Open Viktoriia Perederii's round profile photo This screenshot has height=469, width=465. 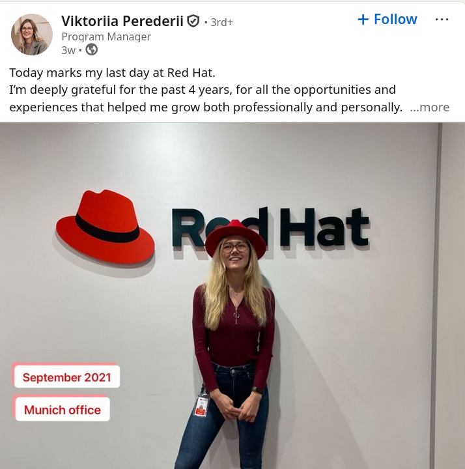tap(32, 34)
